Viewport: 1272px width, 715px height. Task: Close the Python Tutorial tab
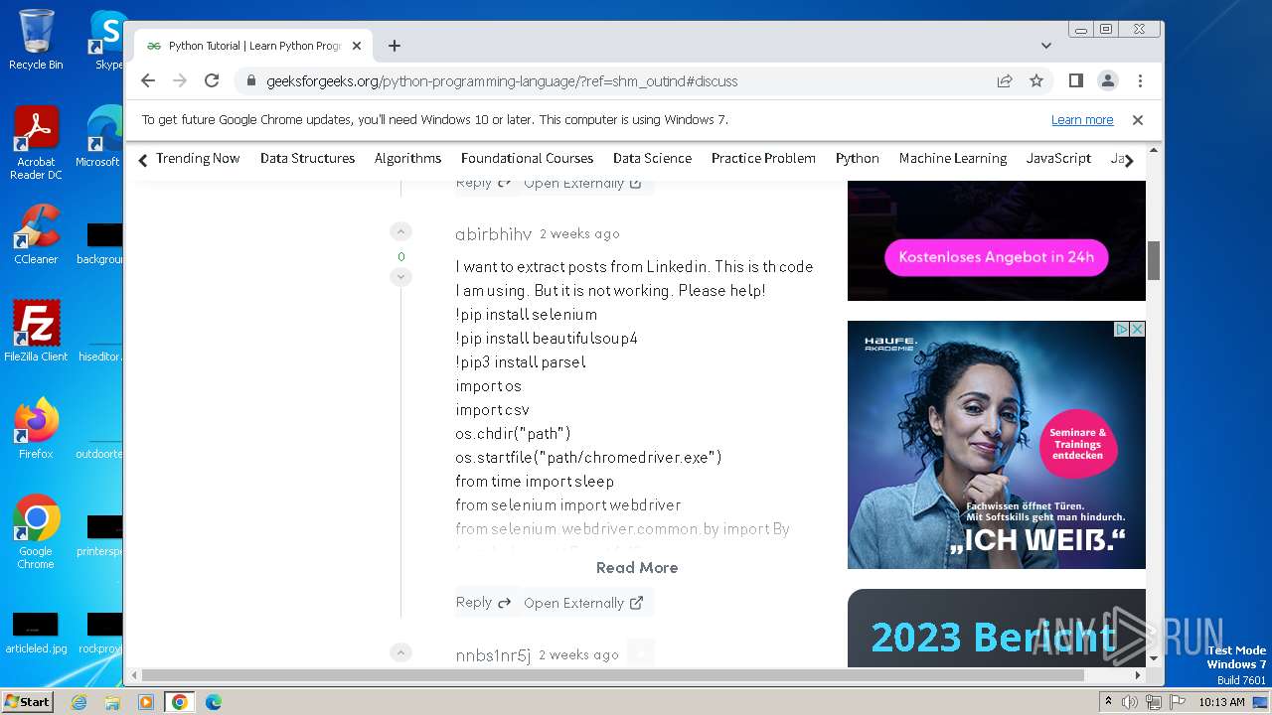click(x=356, y=46)
